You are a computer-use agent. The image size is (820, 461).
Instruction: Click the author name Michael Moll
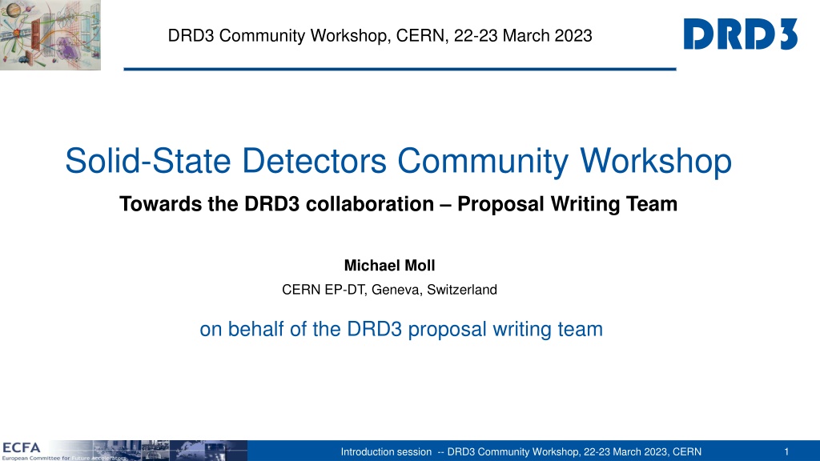[x=390, y=266]
